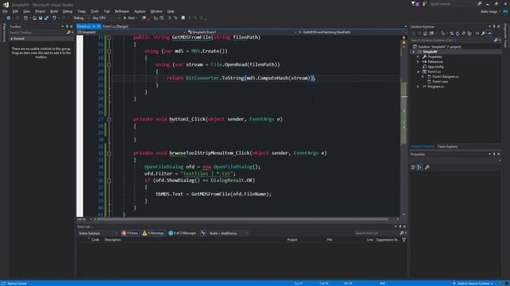The image size is (510, 286).
Task: Click the Quick Launch search icon
Action: (x=480, y=4)
